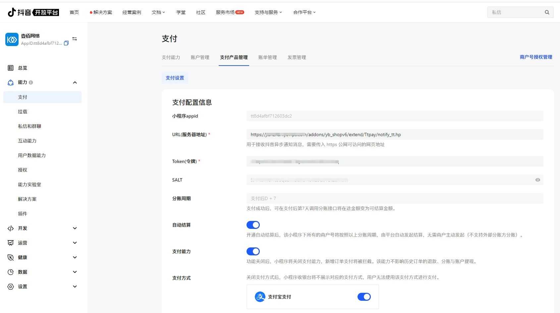Screen dimensions: 560x313
Task: Click the info icon beside 能力
Action: (x=31, y=82)
